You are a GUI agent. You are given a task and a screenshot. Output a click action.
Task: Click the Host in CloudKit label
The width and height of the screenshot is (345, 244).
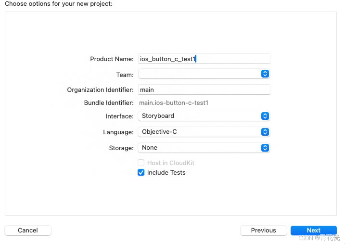click(x=171, y=163)
